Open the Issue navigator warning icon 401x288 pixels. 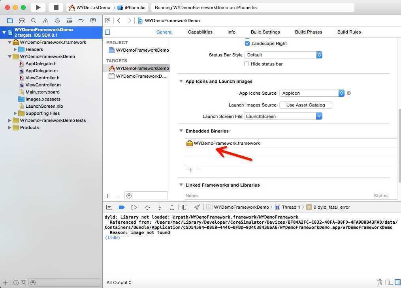pyautogui.click(x=45, y=21)
